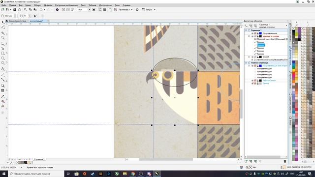Click the black swatch in the palette
The height and width of the screenshot is (177, 315).
click(293, 32)
